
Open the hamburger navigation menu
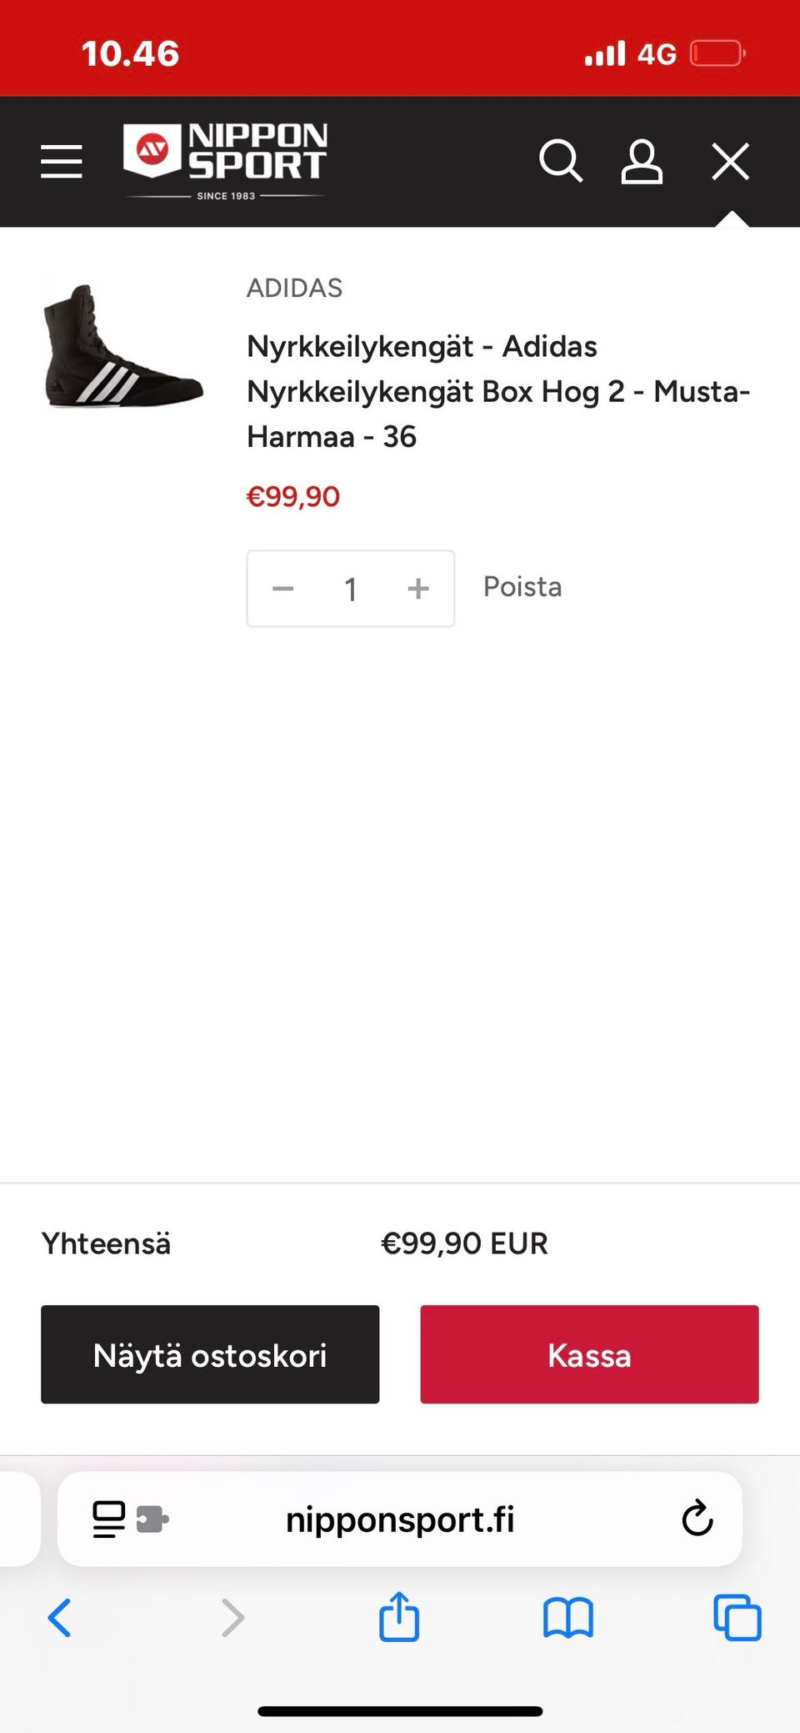[62, 161]
